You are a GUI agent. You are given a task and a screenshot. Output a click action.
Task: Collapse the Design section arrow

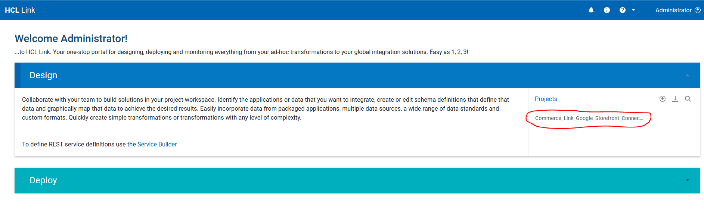(x=688, y=75)
